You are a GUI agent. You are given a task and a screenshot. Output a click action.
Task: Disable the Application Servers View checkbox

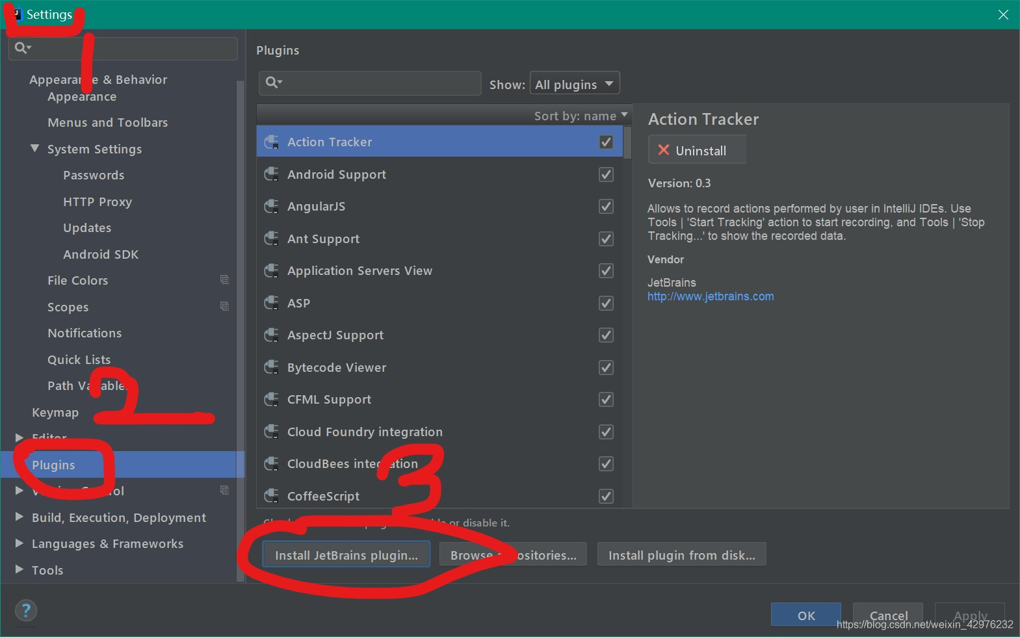coord(606,270)
